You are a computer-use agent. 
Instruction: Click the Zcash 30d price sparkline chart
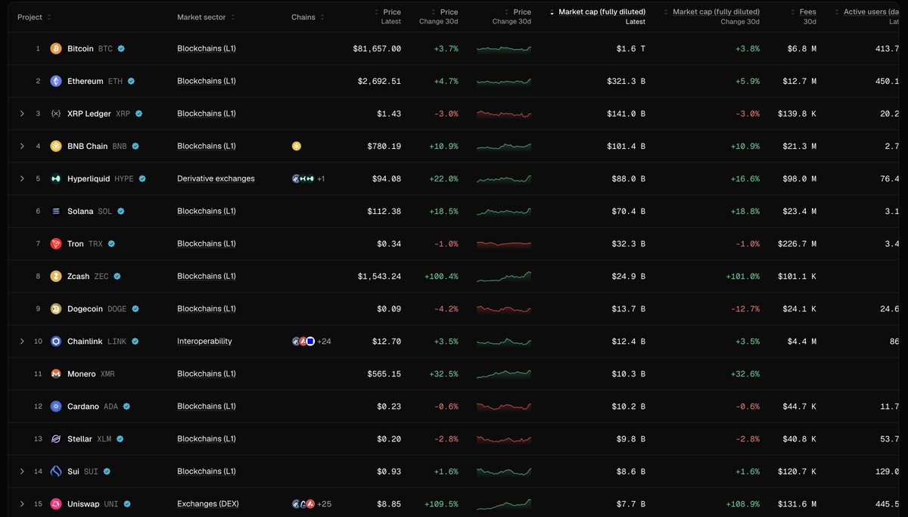click(504, 277)
